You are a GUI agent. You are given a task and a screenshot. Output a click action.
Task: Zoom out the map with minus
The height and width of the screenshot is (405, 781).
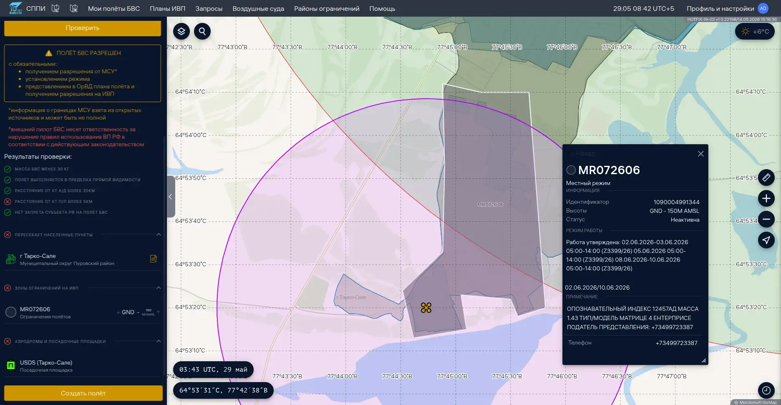(x=766, y=219)
